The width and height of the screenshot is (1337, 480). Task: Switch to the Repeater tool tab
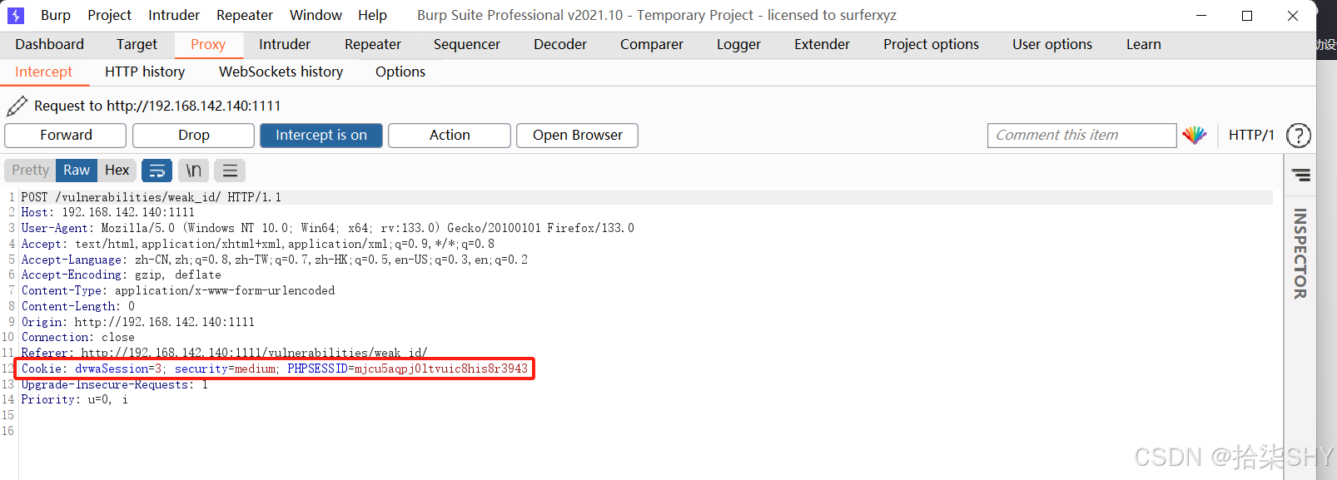[x=373, y=44]
